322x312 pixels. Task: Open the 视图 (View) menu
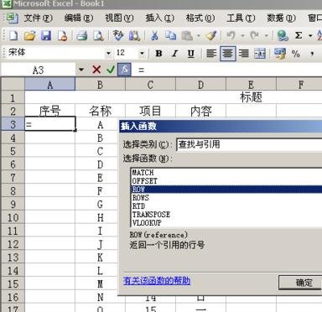click(119, 18)
